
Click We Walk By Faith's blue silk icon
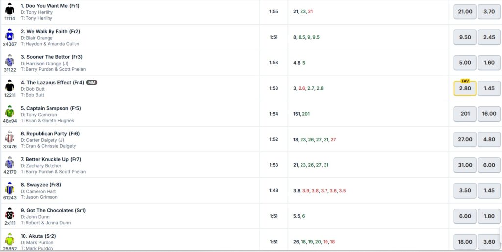(x=10, y=34)
